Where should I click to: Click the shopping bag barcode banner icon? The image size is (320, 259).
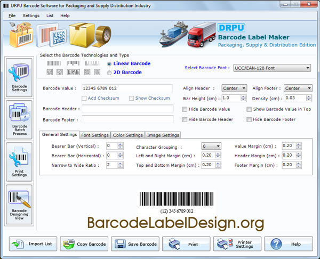tap(21, 35)
